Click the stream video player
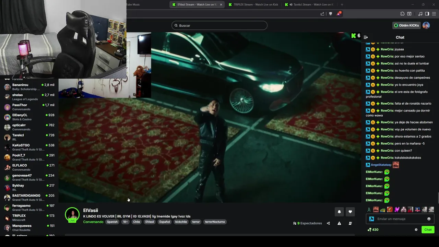 click(210, 117)
